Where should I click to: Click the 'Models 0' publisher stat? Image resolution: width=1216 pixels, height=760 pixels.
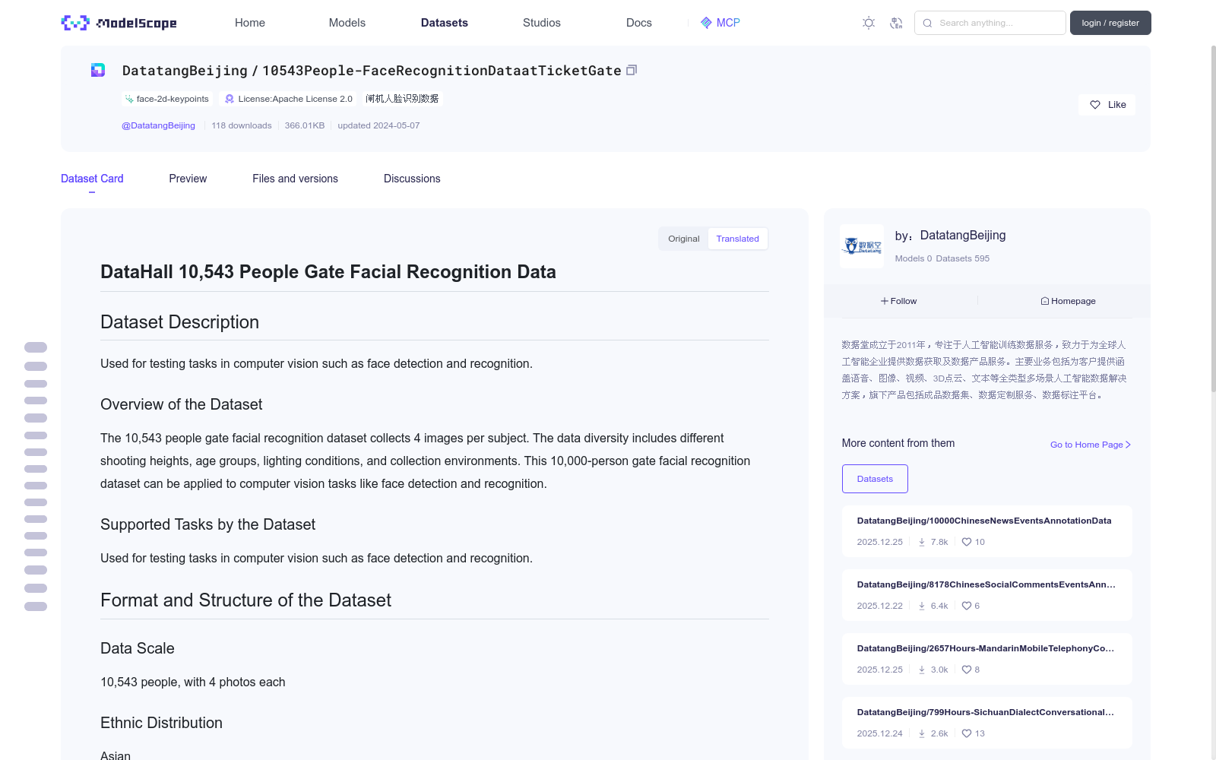[914, 258]
